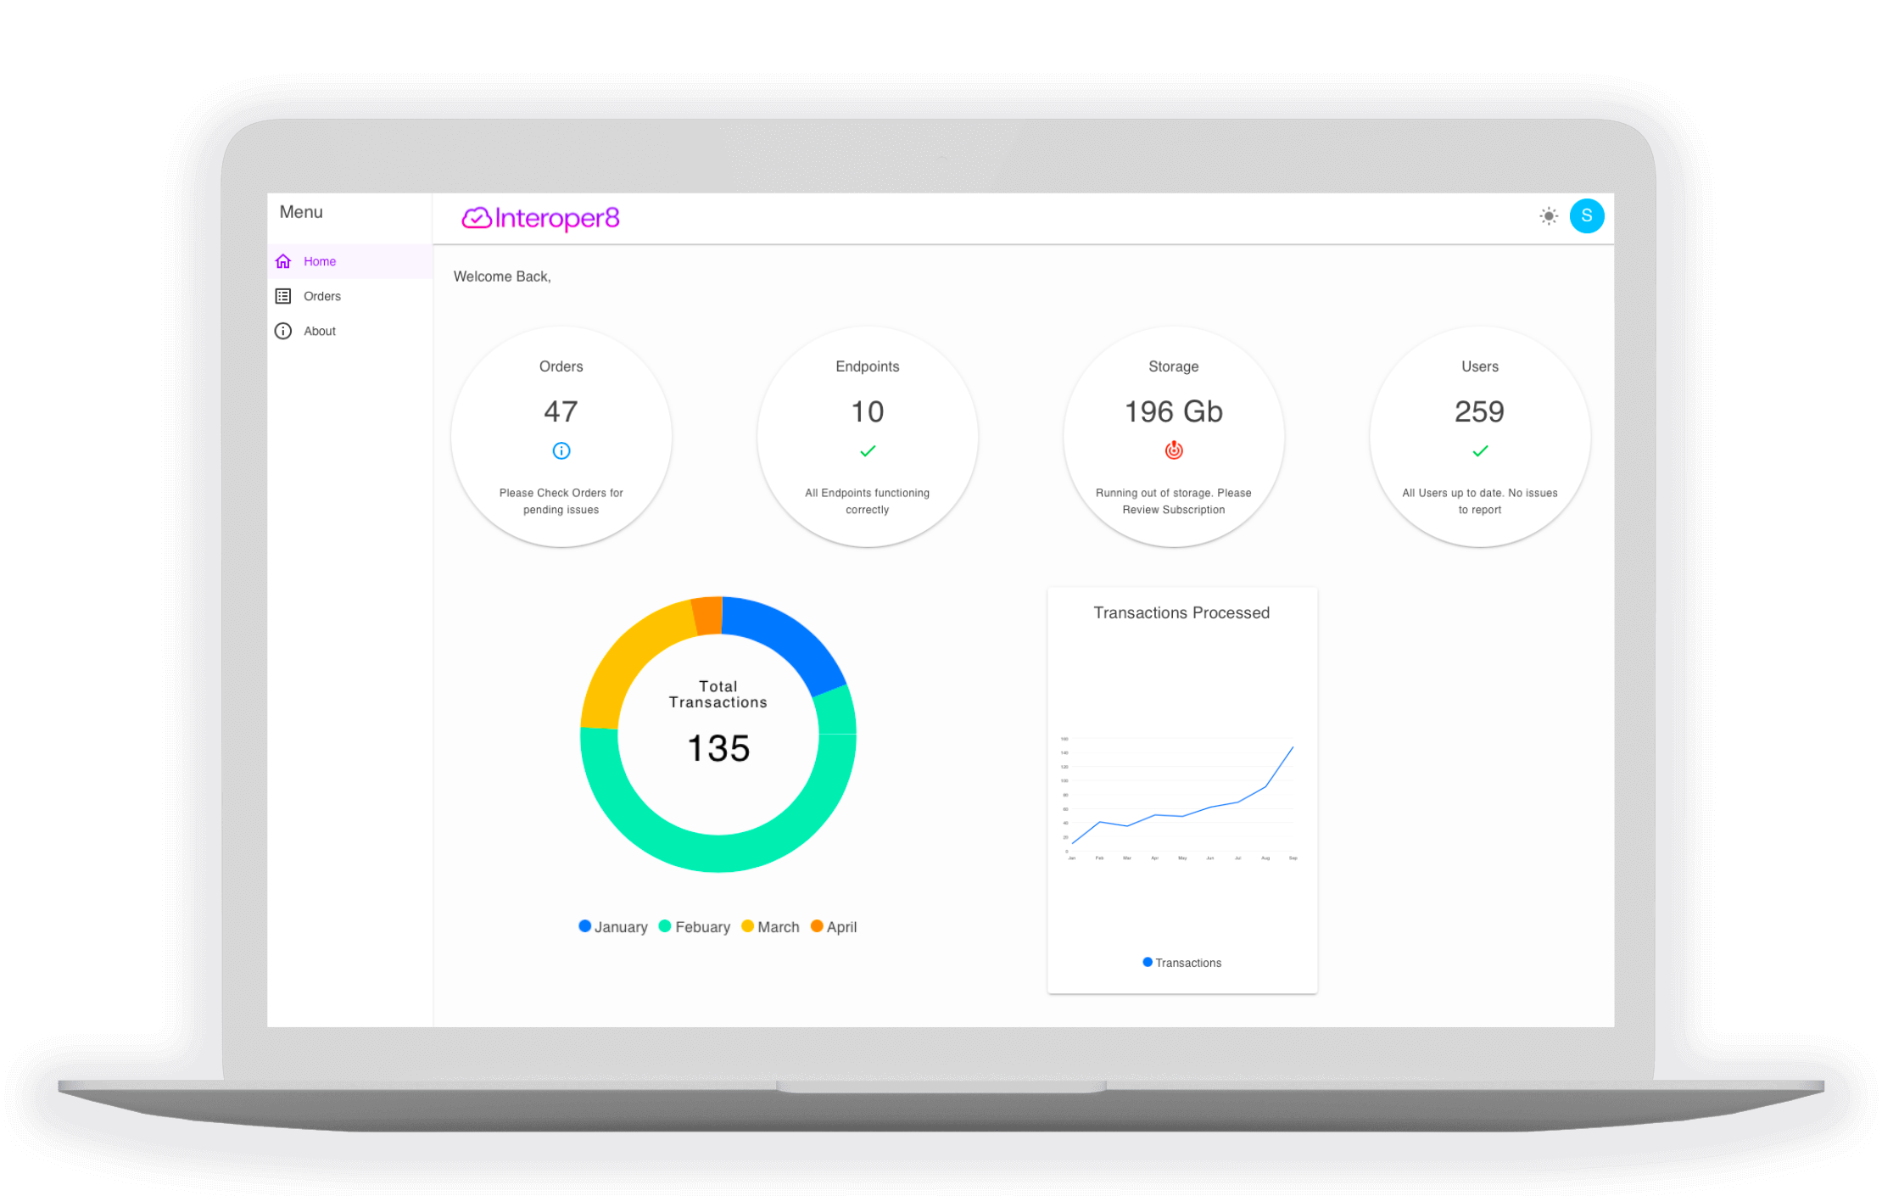Open the Orders menu item
The height and width of the screenshot is (1196, 1882).
pos(322,296)
